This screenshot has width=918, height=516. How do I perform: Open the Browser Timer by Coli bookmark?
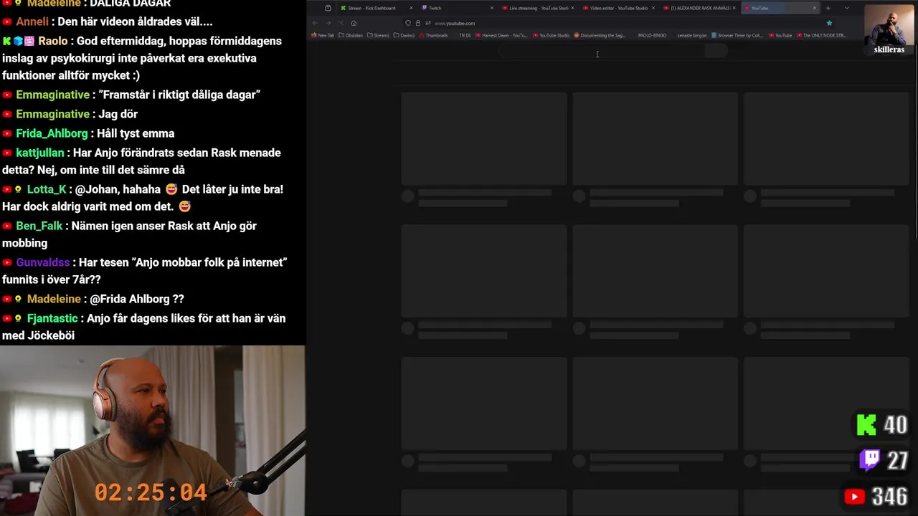(x=737, y=35)
